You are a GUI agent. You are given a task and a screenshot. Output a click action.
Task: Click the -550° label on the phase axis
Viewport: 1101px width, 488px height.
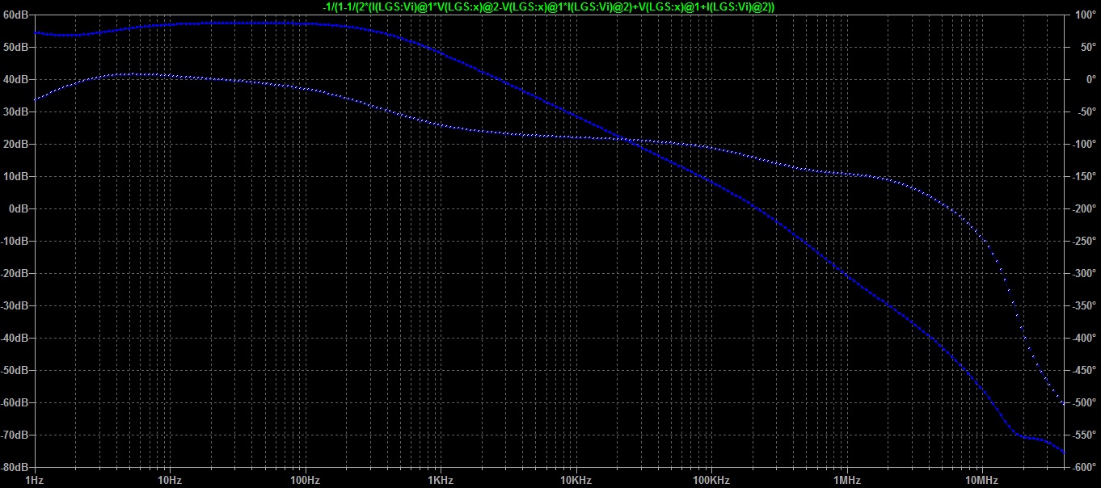point(1083,435)
